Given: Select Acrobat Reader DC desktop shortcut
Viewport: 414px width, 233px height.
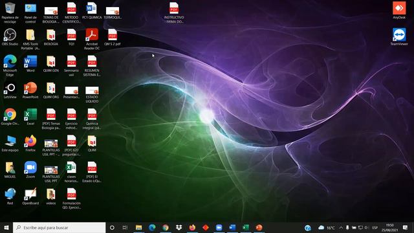Looking at the screenshot, I should pyautogui.click(x=92, y=39).
